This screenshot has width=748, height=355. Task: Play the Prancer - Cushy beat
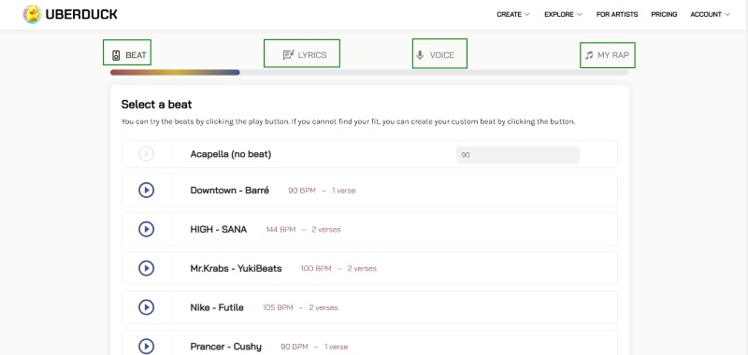(x=147, y=347)
